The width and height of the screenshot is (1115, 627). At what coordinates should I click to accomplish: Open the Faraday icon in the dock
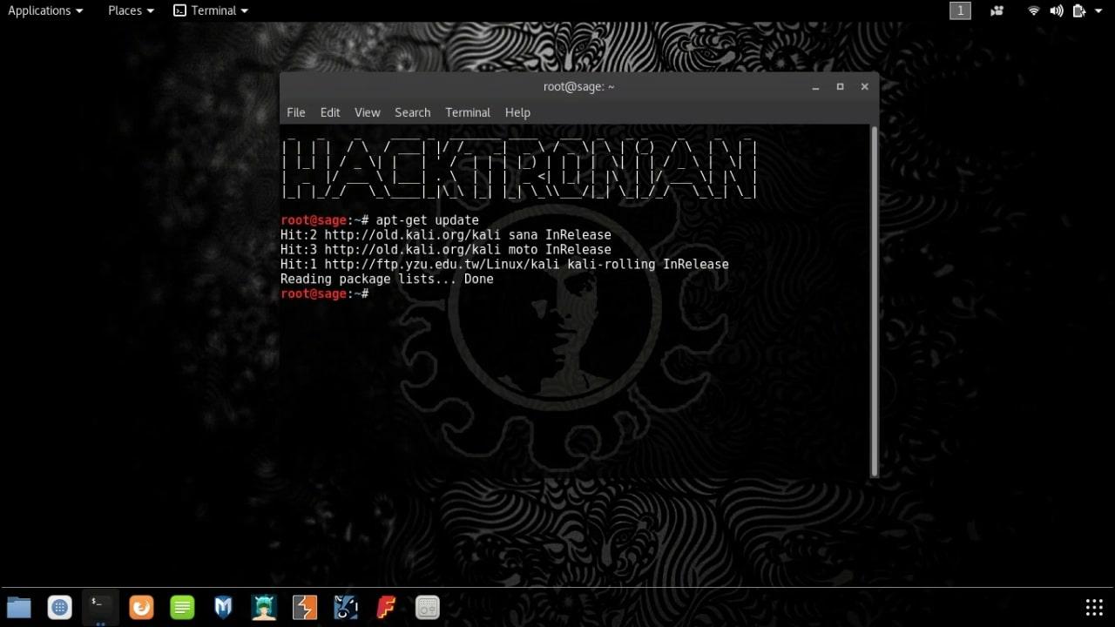point(386,607)
